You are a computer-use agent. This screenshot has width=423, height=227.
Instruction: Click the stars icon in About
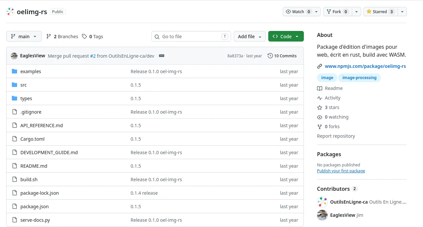coord(320,107)
